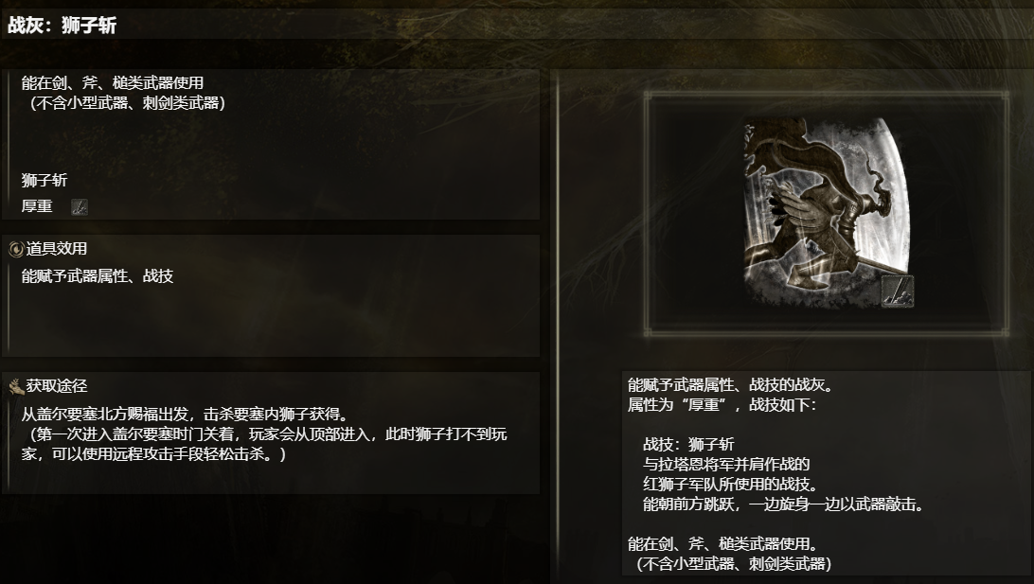
Task: Click the 红狮子军队所使用的战技 lore line
Action: (731, 484)
